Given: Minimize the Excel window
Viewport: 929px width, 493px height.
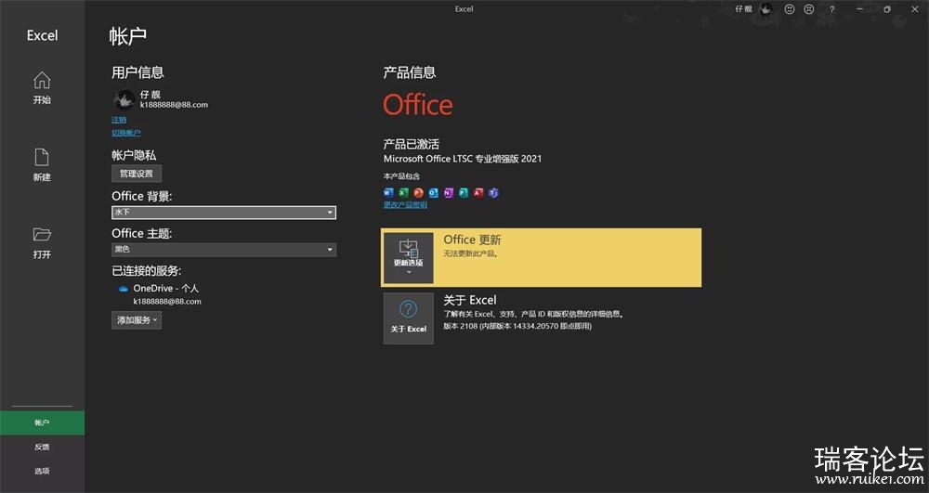Looking at the screenshot, I should coord(859,9).
